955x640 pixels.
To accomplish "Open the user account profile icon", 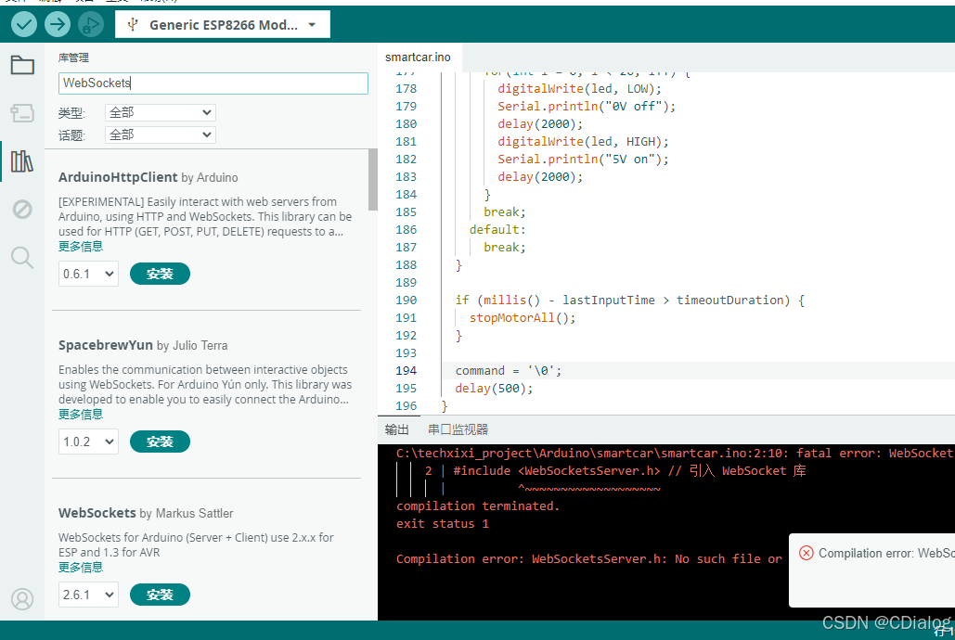I will tap(22, 599).
